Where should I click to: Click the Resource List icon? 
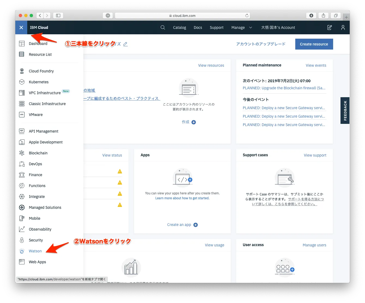coord(22,54)
